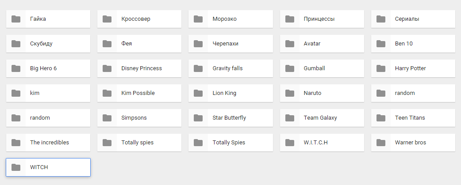This screenshot has height=185, width=461.
Task: Select the highlighted WITCH folder
Action: (48, 167)
